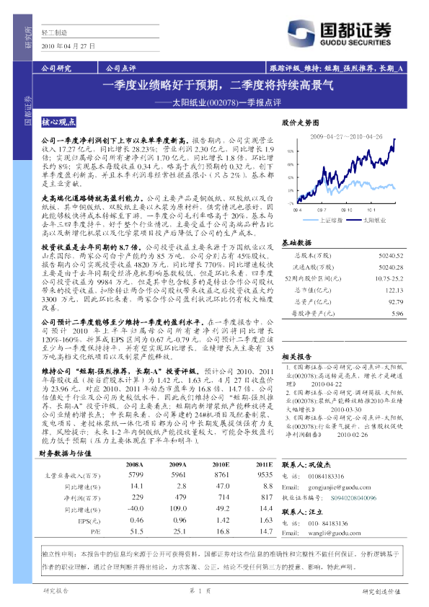Click the '核心观点' section heading
Screen dimensions: 429x607
(x=59, y=123)
